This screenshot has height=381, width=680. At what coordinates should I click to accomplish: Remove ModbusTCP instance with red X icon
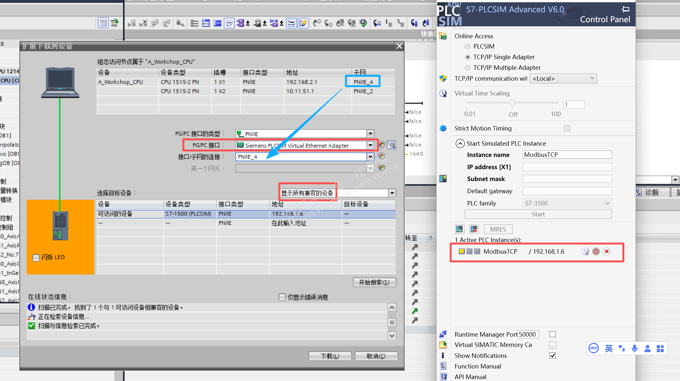607,251
